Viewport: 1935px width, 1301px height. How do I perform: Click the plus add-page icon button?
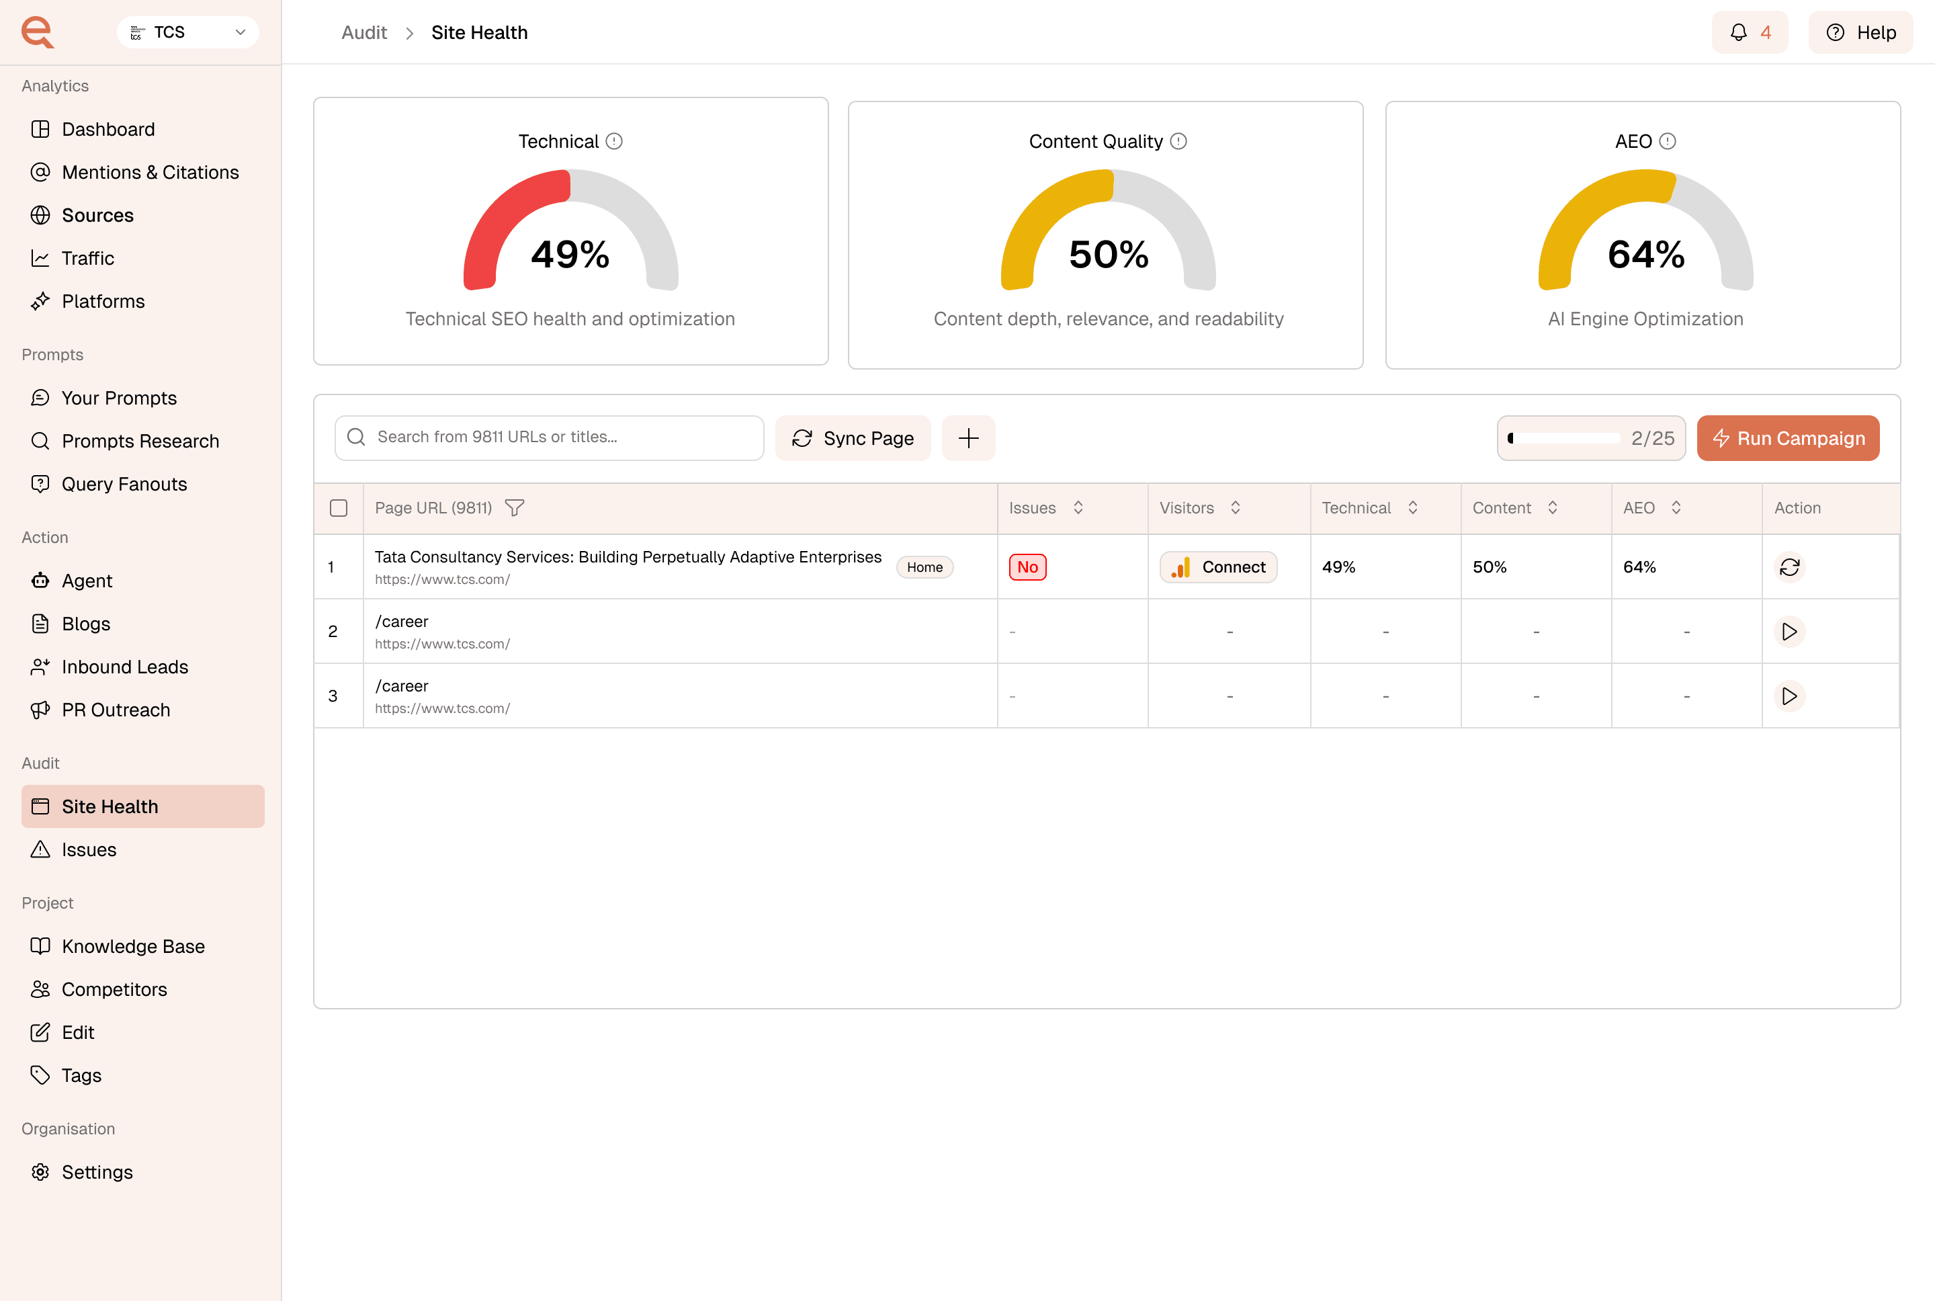[968, 438]
